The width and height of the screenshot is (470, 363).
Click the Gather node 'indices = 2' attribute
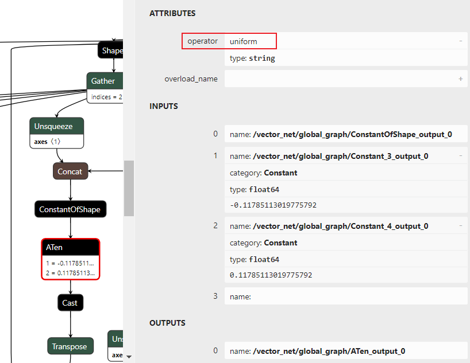106,97
